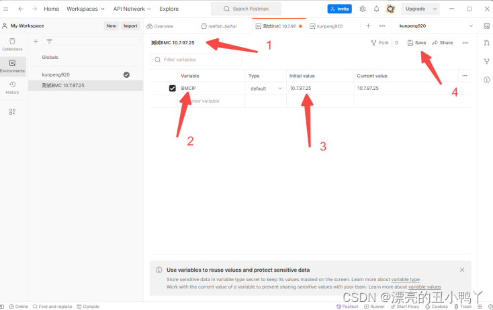Click the New button in the workspace
493x310 pixels.
click(111, 25)
